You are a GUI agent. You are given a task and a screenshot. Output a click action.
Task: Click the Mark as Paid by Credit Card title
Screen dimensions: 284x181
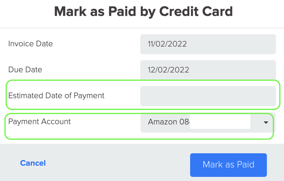143,11
